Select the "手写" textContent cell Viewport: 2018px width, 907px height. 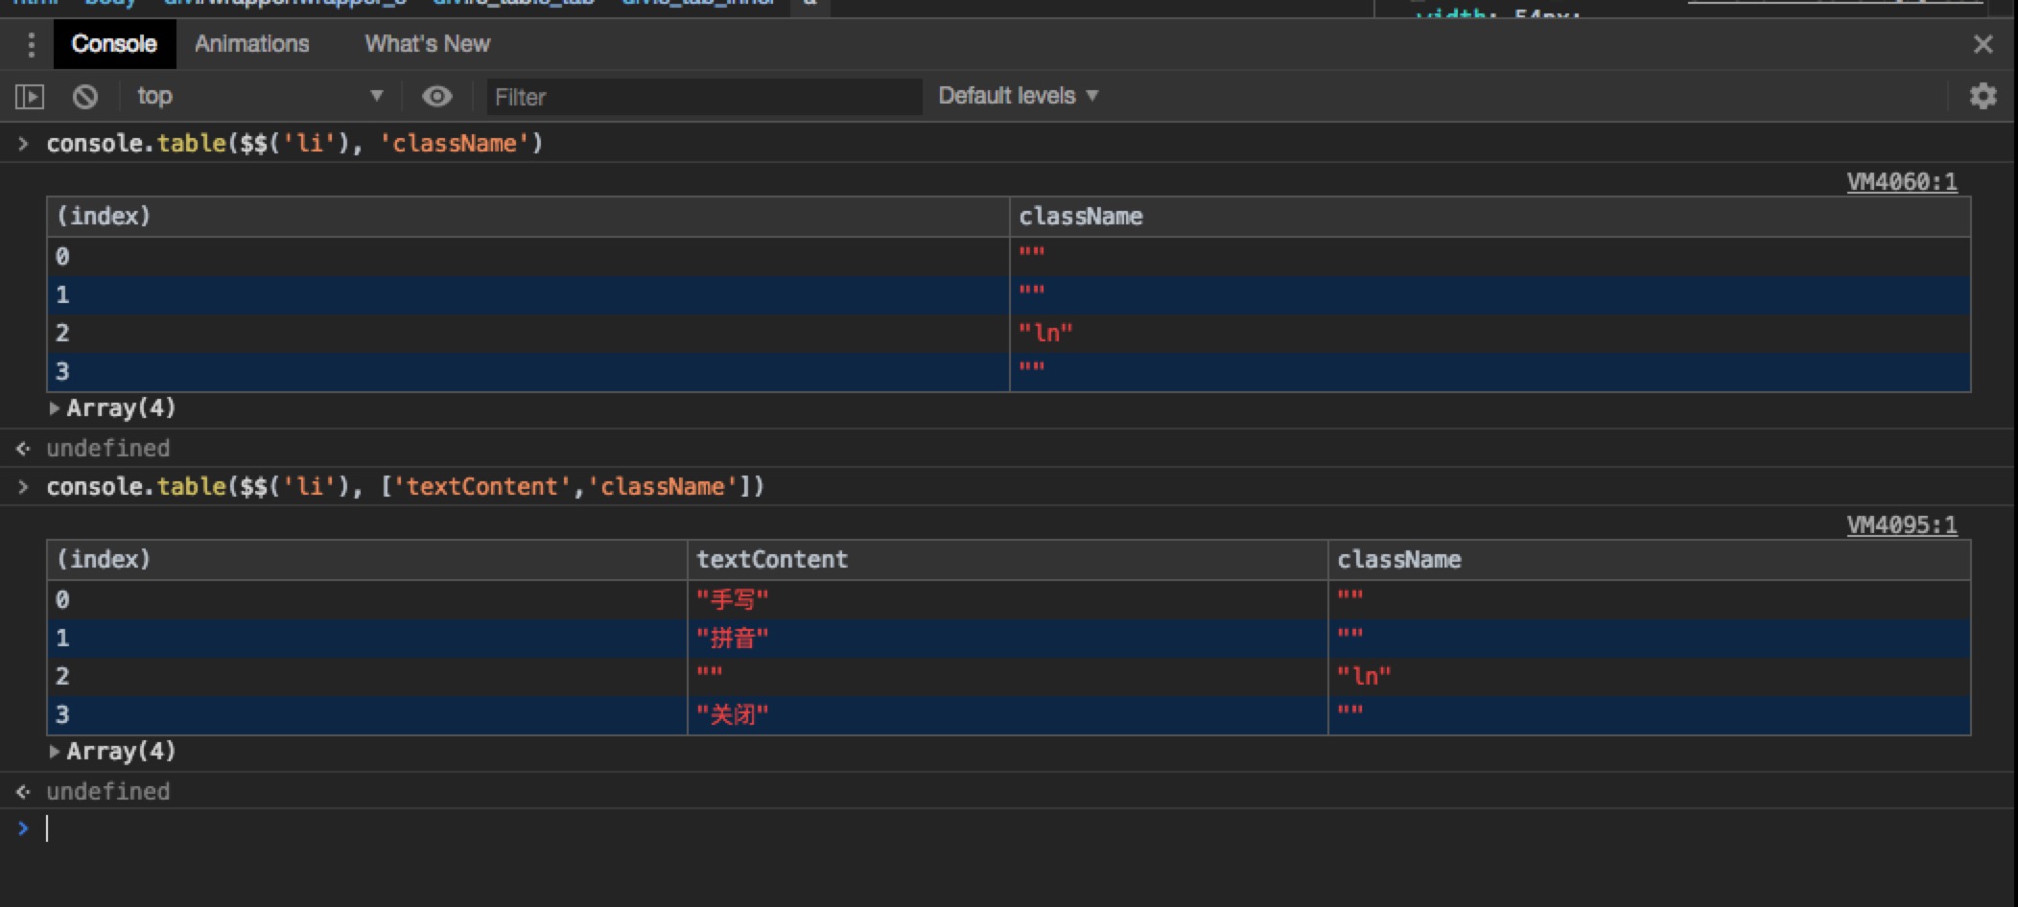click(x=1007, y=600)
